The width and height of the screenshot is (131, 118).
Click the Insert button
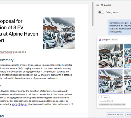[104, 97]
